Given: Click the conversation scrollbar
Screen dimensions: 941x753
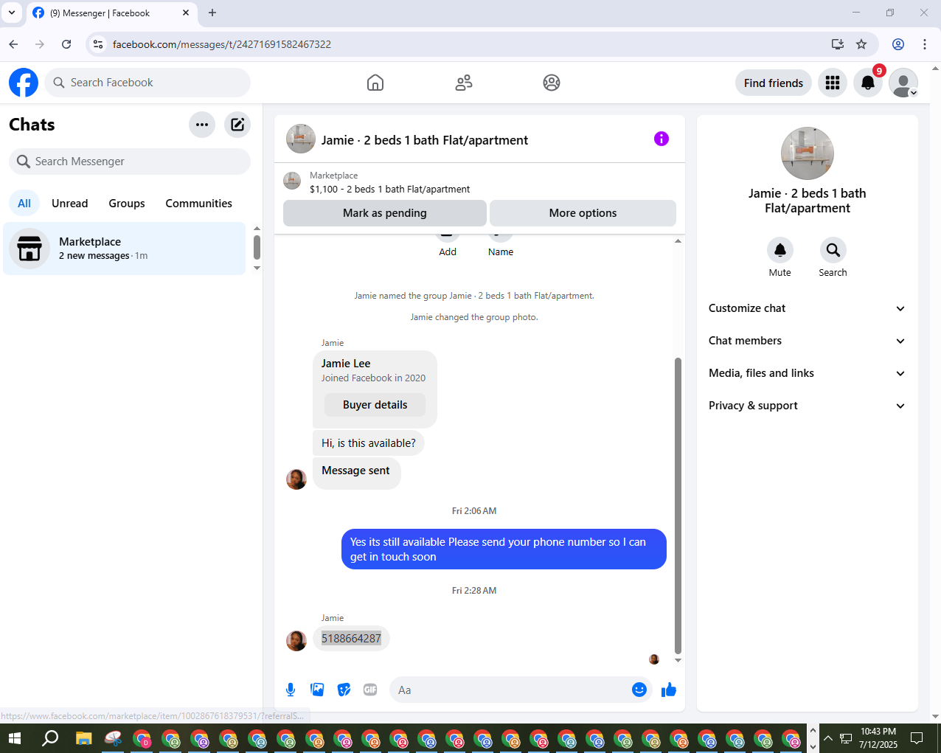Looking at the screenshot, I should 678,506.
